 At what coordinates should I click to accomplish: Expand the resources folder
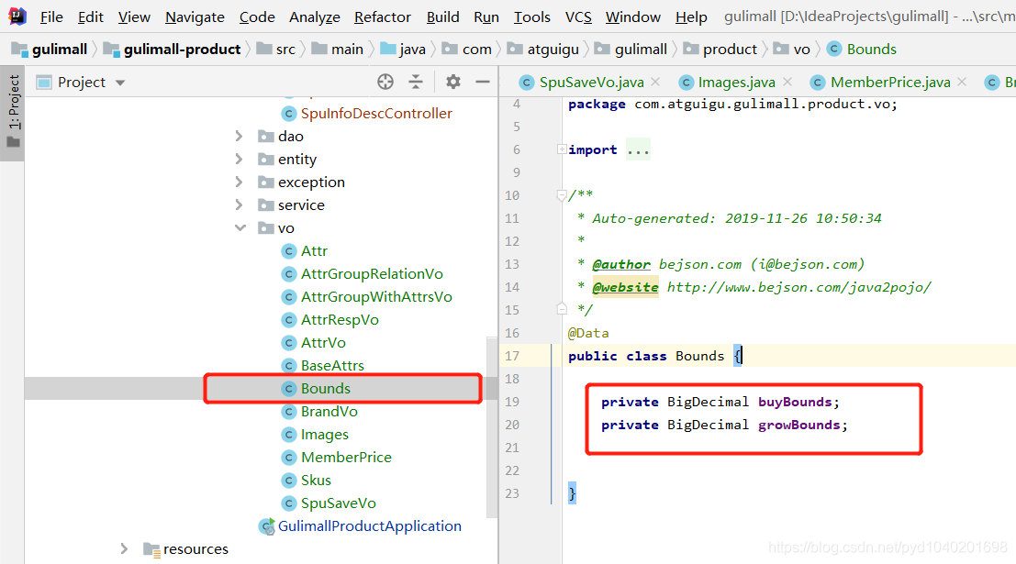click(124, 549)
